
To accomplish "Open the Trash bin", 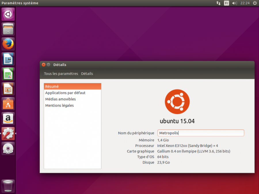I will [8, 186].
